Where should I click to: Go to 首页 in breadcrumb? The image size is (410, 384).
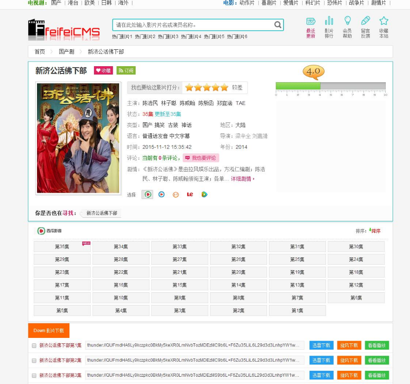point(40,52)
